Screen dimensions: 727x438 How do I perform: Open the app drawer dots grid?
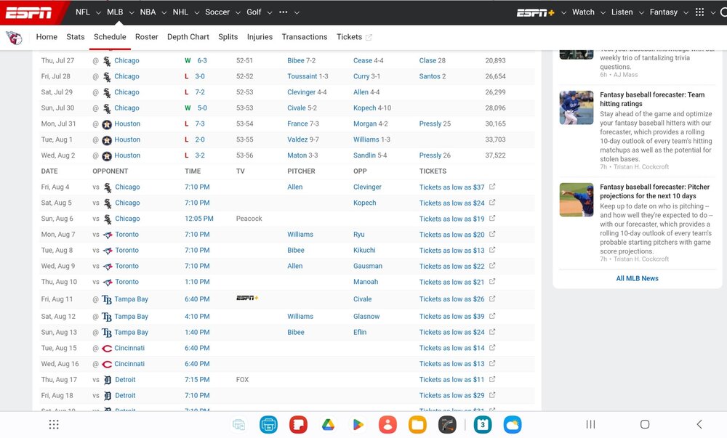(x=54, y=424)
